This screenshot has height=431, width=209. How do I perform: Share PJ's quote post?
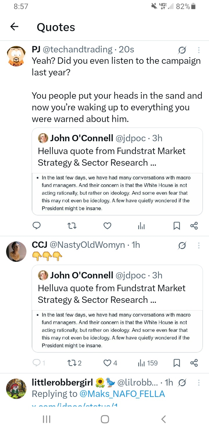[194, 226]
